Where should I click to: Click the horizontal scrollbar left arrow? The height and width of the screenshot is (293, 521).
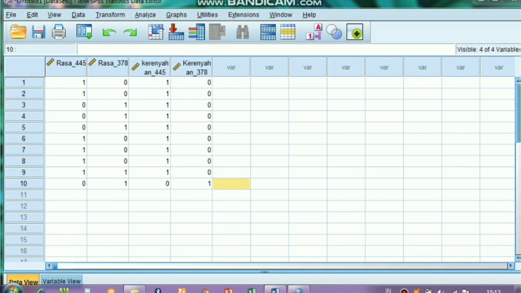49,266
